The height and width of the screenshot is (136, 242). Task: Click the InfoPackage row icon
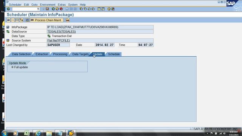point(8,27)
